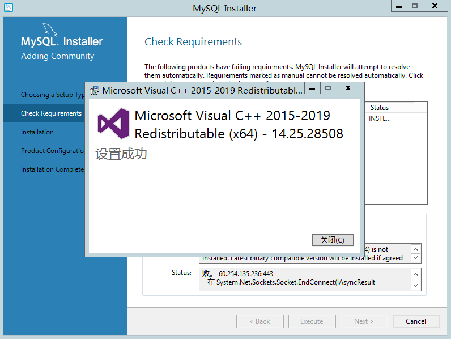Viewport: 451px width, 339px height.
Task: Close the MySQL Installer window
Action: point(435,6)
